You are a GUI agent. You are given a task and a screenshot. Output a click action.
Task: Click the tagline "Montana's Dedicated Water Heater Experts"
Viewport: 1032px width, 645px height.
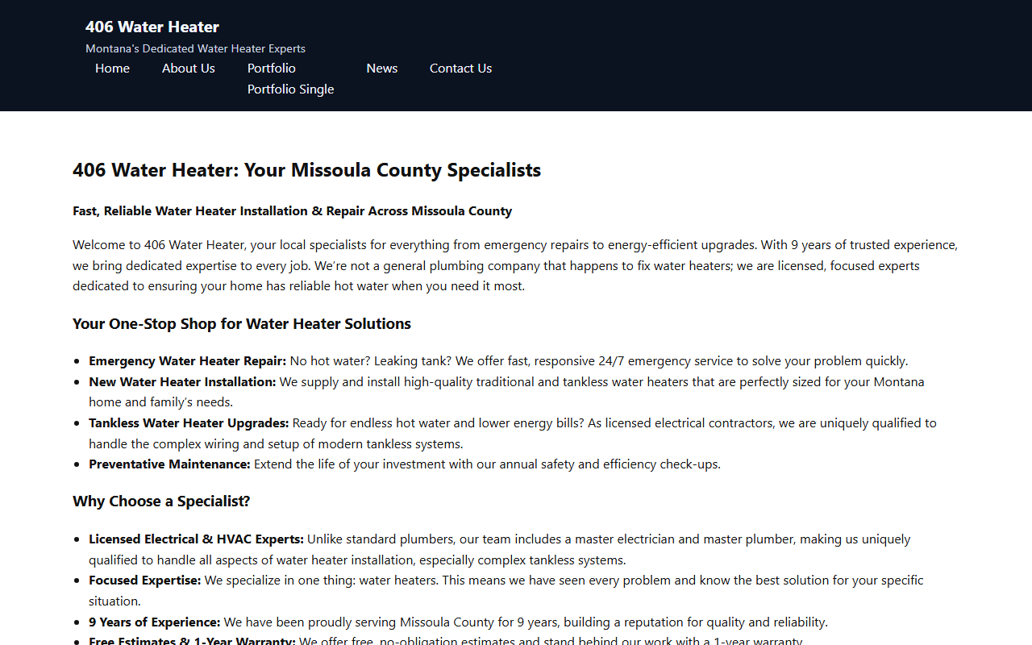(195, 48)
